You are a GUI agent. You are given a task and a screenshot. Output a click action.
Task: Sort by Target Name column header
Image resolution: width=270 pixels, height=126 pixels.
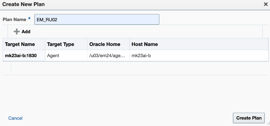20,44
